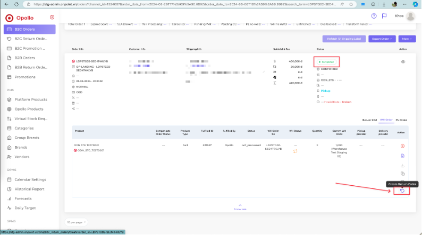This screenshot has height=235, width=422.
Task: Reload the page with browser refresh icon
Action: [16, 4]
